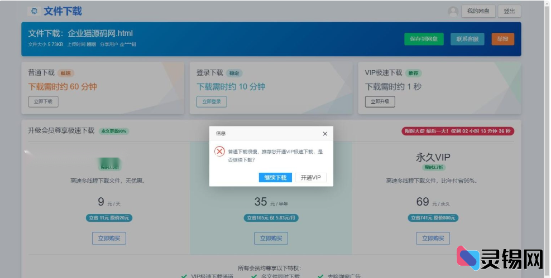Viewport: 551px width, 278px height.
Task: Report the file with 举报
Action: 503,39
